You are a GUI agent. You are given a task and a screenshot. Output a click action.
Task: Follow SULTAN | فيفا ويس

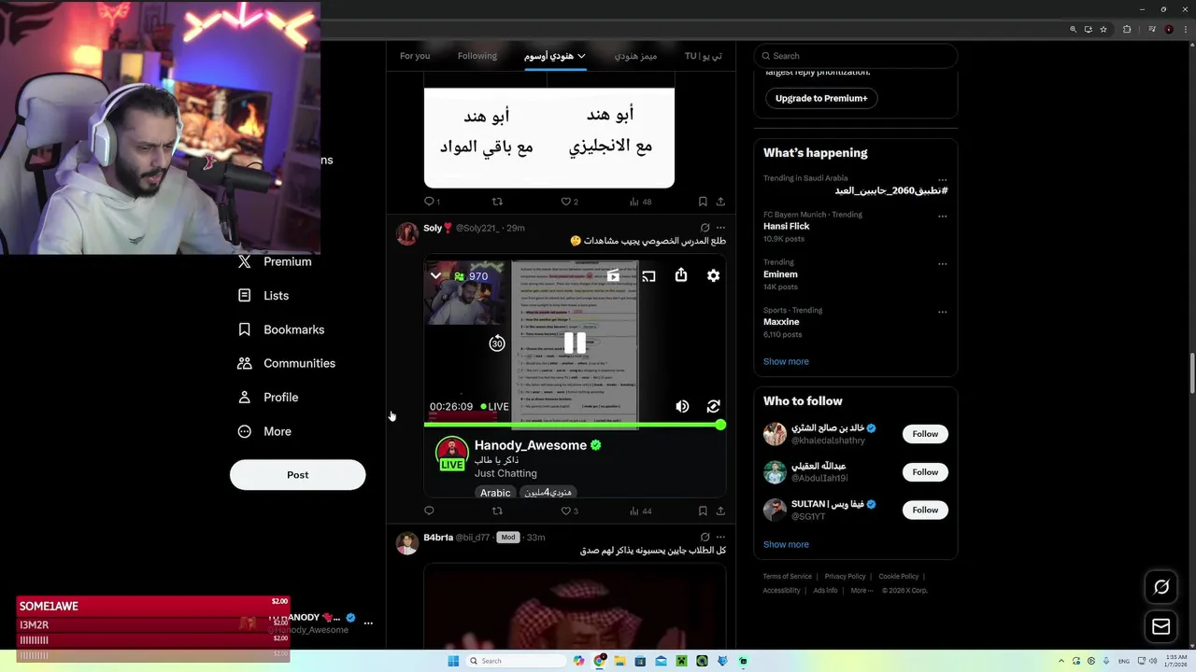(x=925, y=510)
